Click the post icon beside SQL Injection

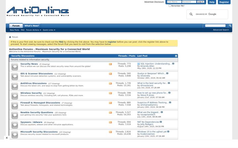[x=139, y=64]
